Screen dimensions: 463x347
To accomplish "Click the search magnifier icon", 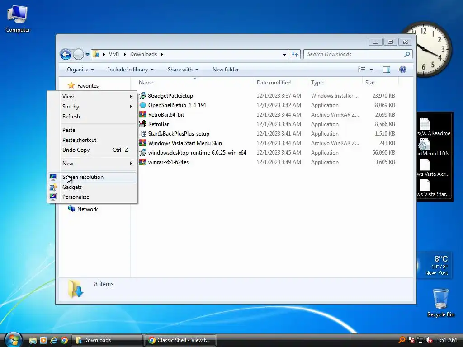I will pos(407,54).
